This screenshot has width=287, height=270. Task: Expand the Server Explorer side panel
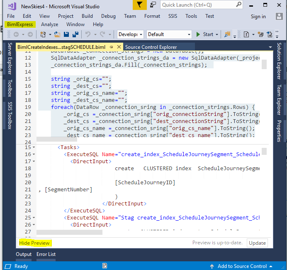point(10,58)
